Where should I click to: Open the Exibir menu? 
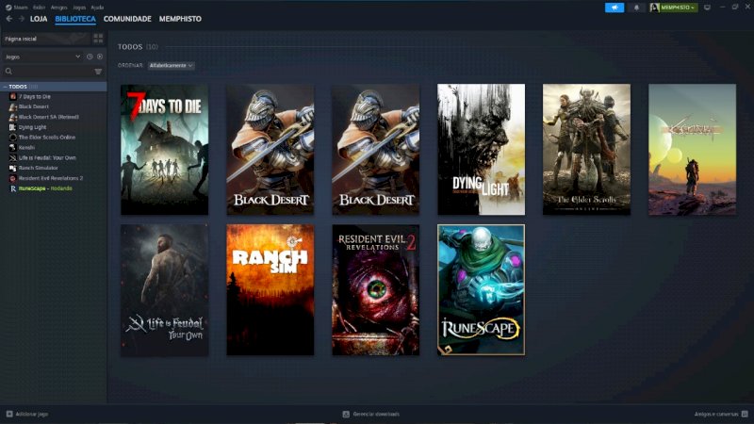(39, 8)
